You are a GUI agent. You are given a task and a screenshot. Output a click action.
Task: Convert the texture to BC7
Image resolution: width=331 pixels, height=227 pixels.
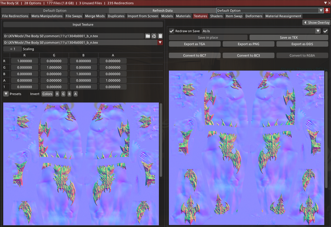tap(195, 55)
